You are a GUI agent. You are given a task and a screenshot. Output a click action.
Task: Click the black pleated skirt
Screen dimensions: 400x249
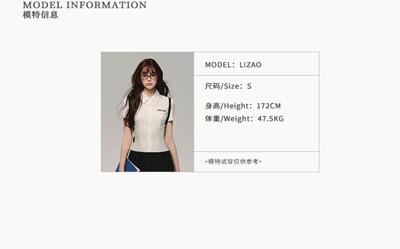pos(151,161)
